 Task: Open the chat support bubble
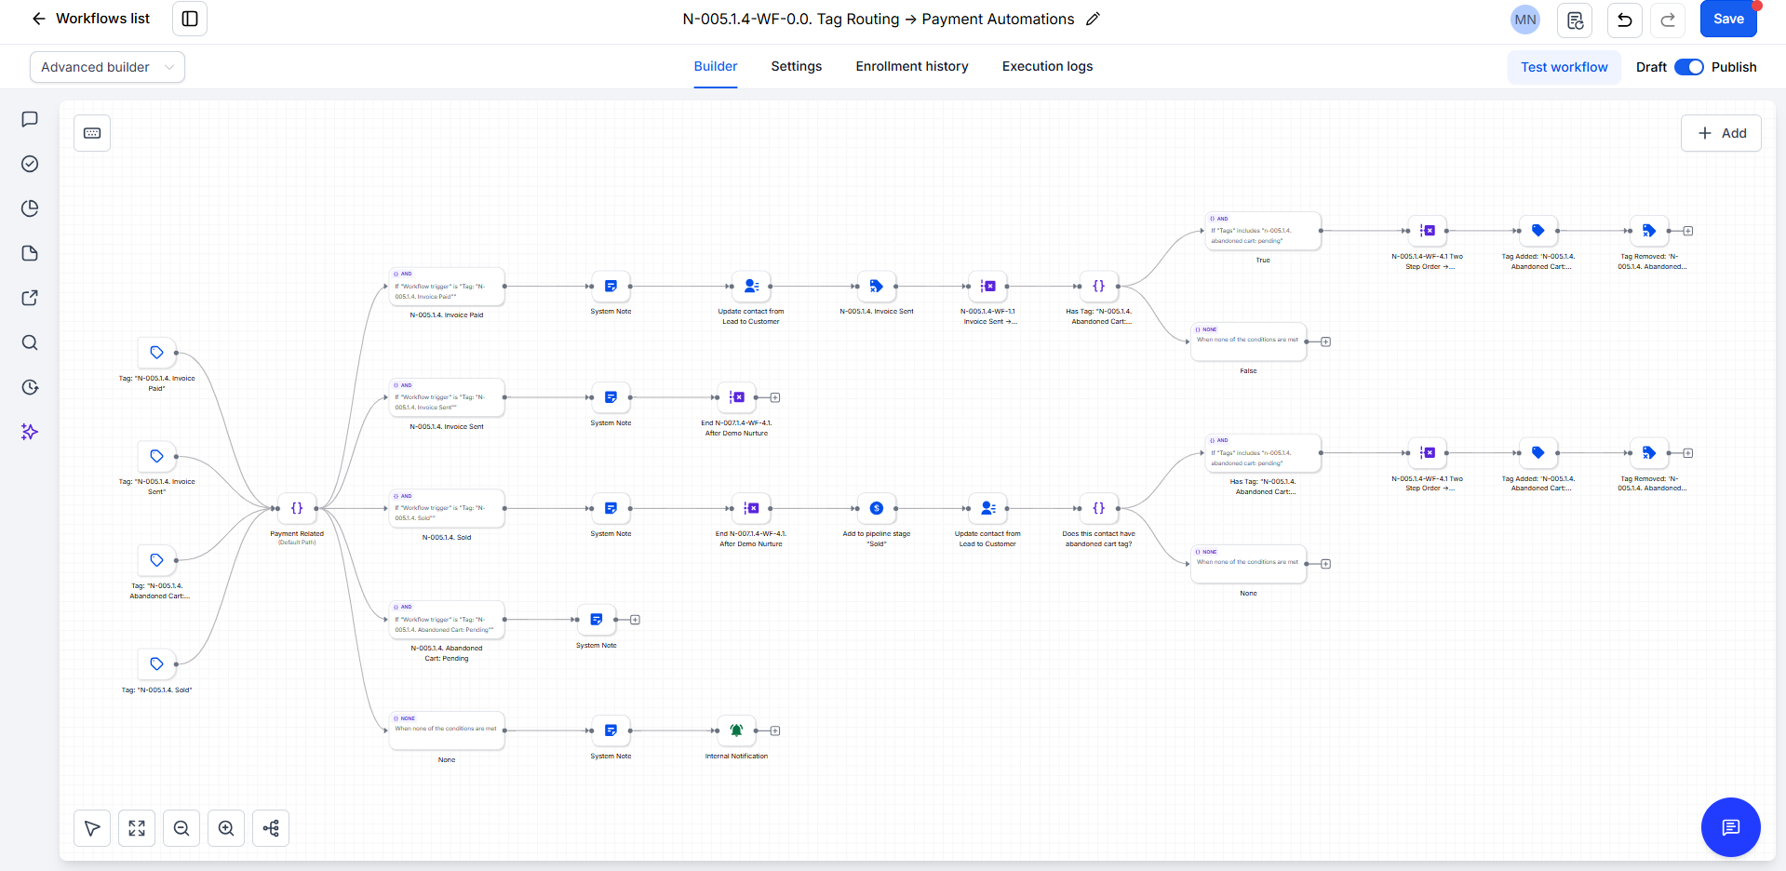(x=1730, y=827)
